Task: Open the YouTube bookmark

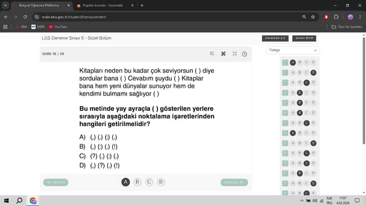Action: (x=57, y=27)
